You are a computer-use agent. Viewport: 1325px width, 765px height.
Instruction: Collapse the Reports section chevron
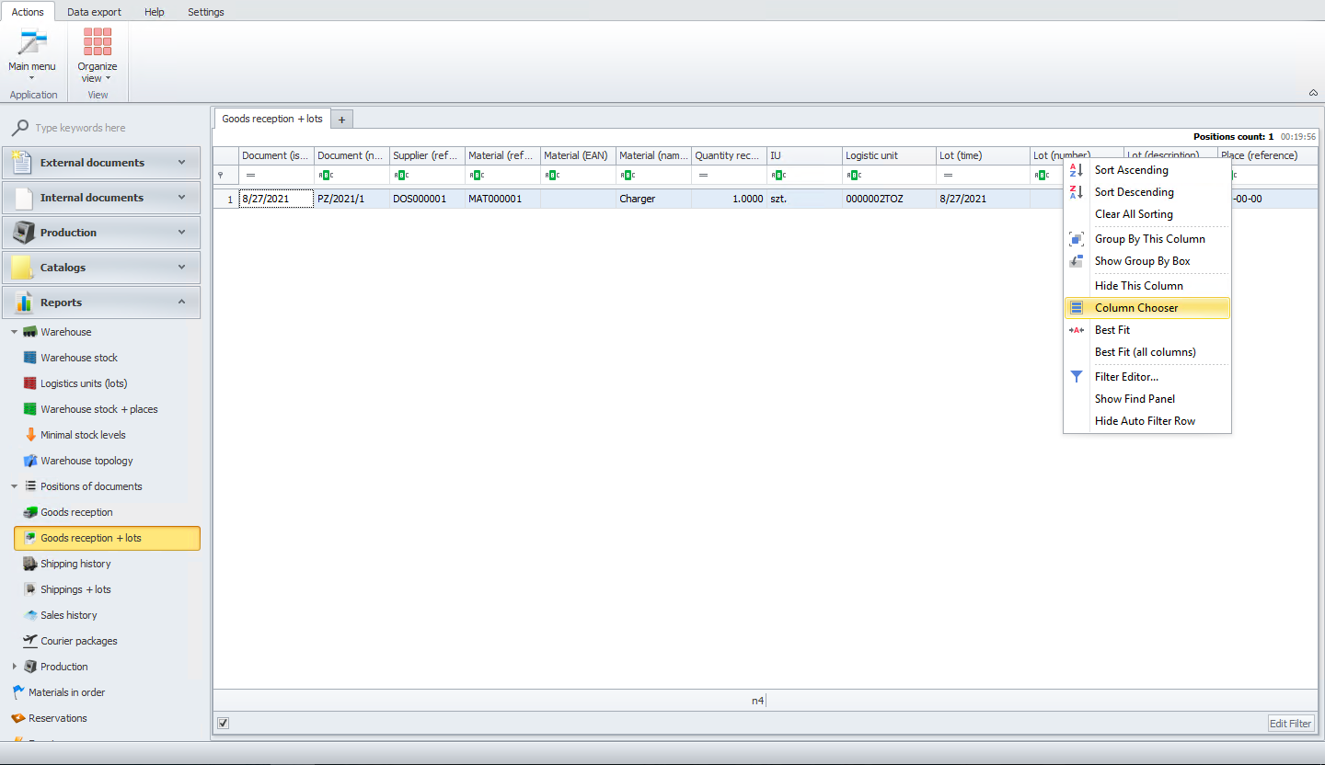tap(181, 303)
